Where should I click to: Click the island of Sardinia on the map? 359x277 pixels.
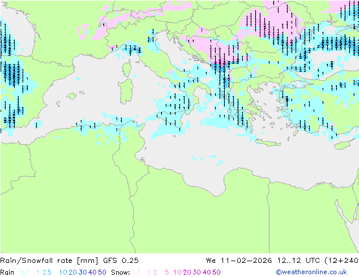coord(126,92)
